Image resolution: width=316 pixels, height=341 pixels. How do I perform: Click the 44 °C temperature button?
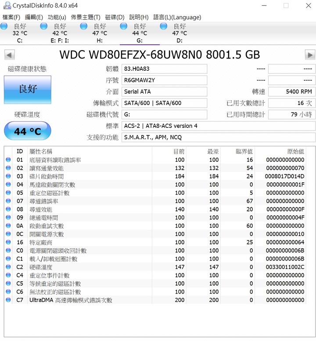click(28, 131)
